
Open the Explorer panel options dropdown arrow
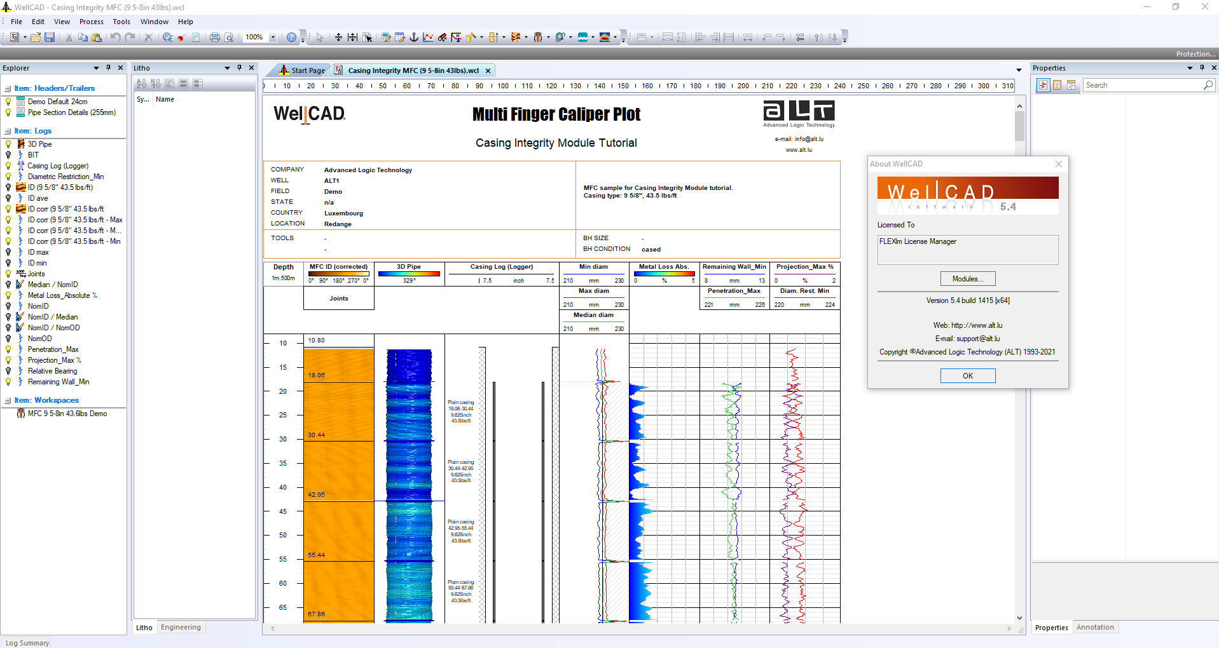tap(97, 68)
